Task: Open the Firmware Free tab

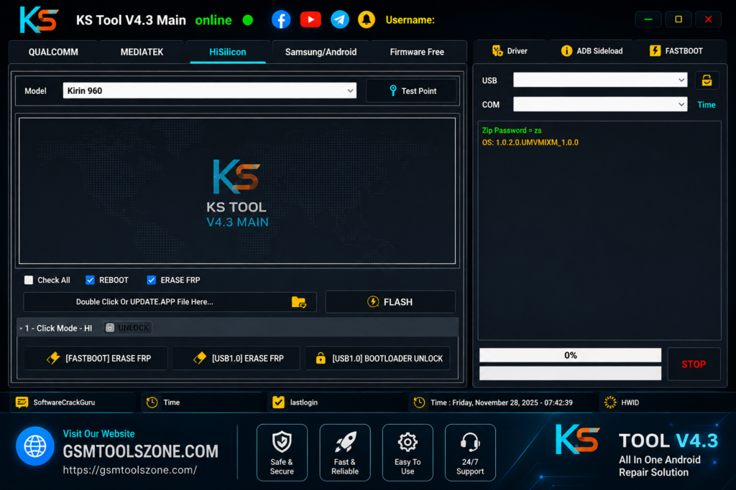Action: (417, 52)
